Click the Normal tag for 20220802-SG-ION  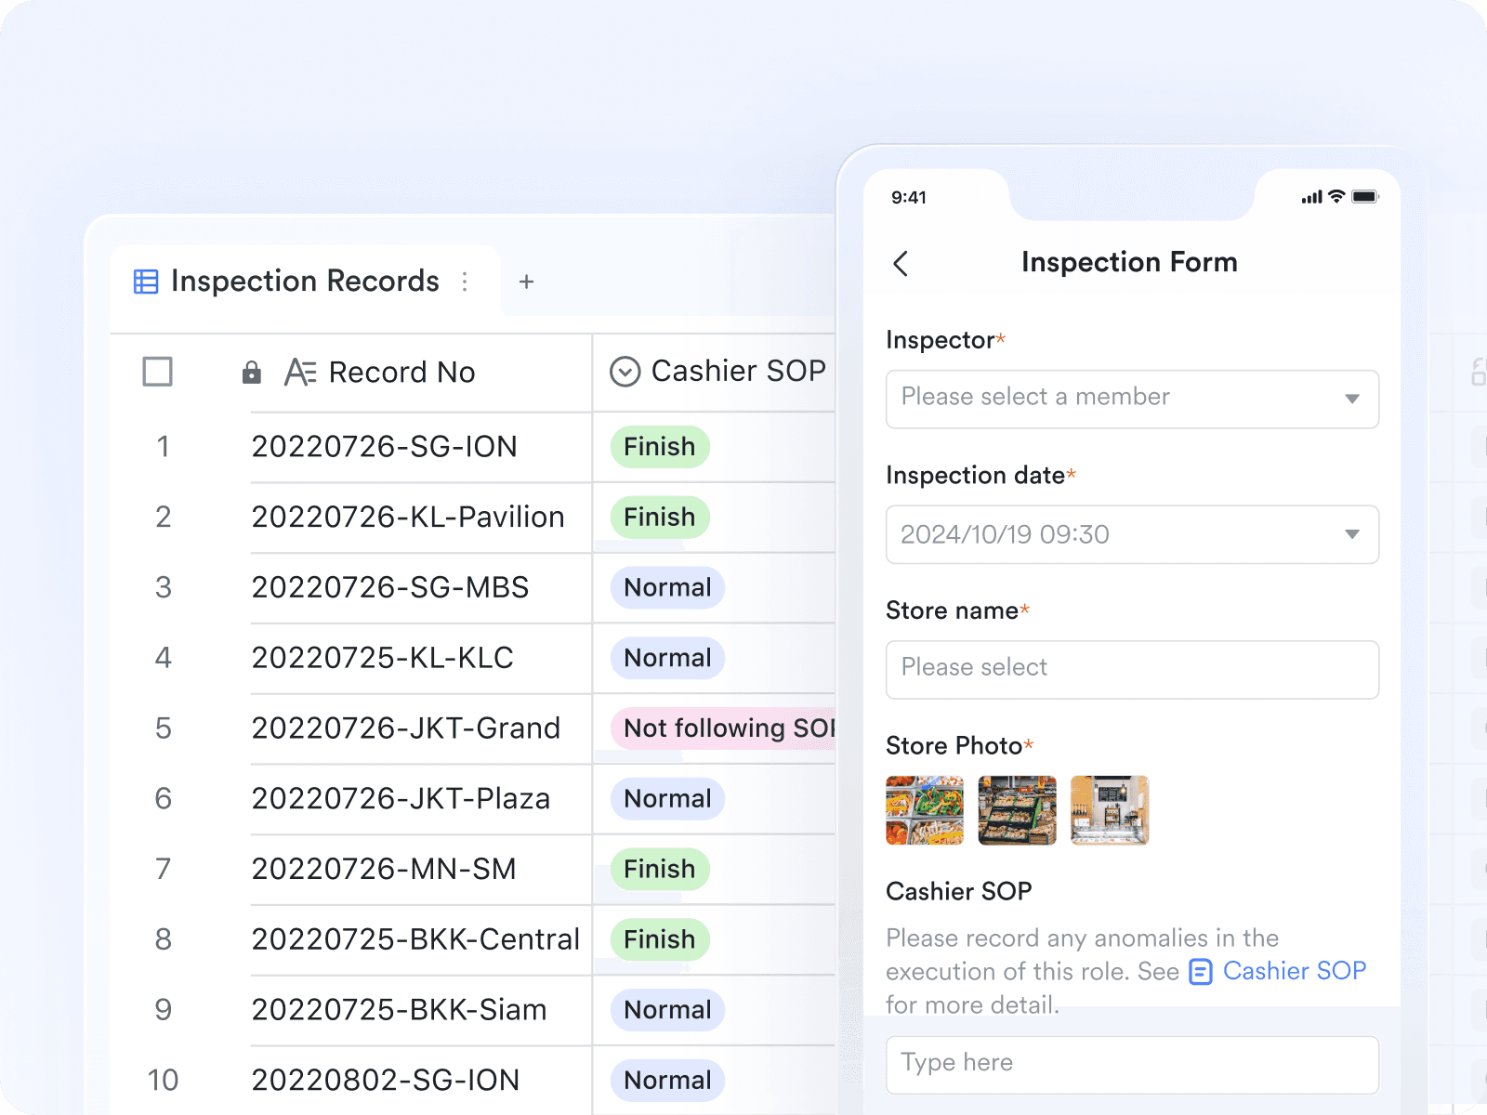point(667,1081)
